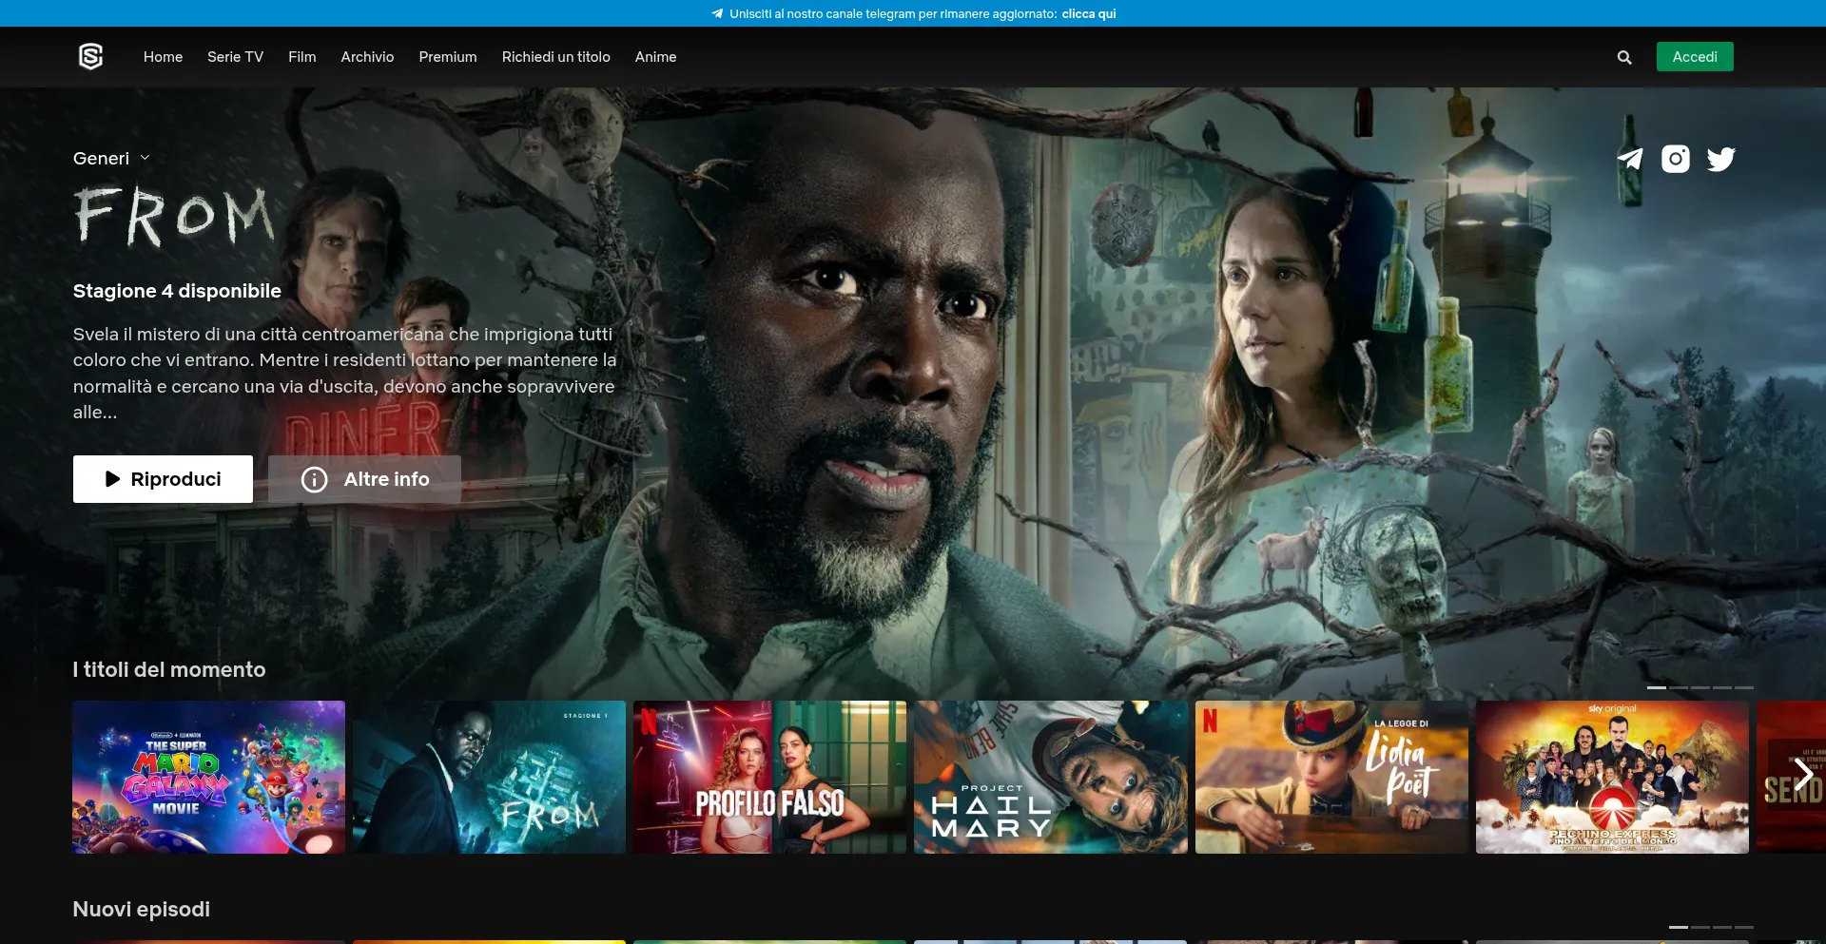Image resolution: width=1826 pixels, height=944 pixels.
Task: Open the Film menu item
Action: pos(302,57)
